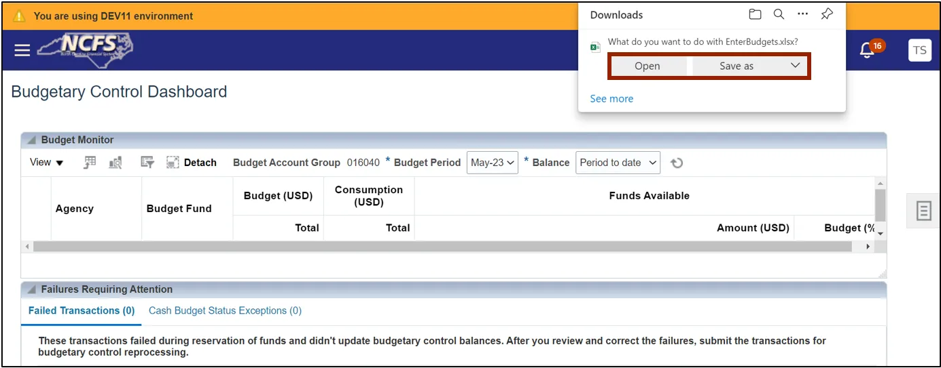Open the downloads folder icon

click(755, 14)
